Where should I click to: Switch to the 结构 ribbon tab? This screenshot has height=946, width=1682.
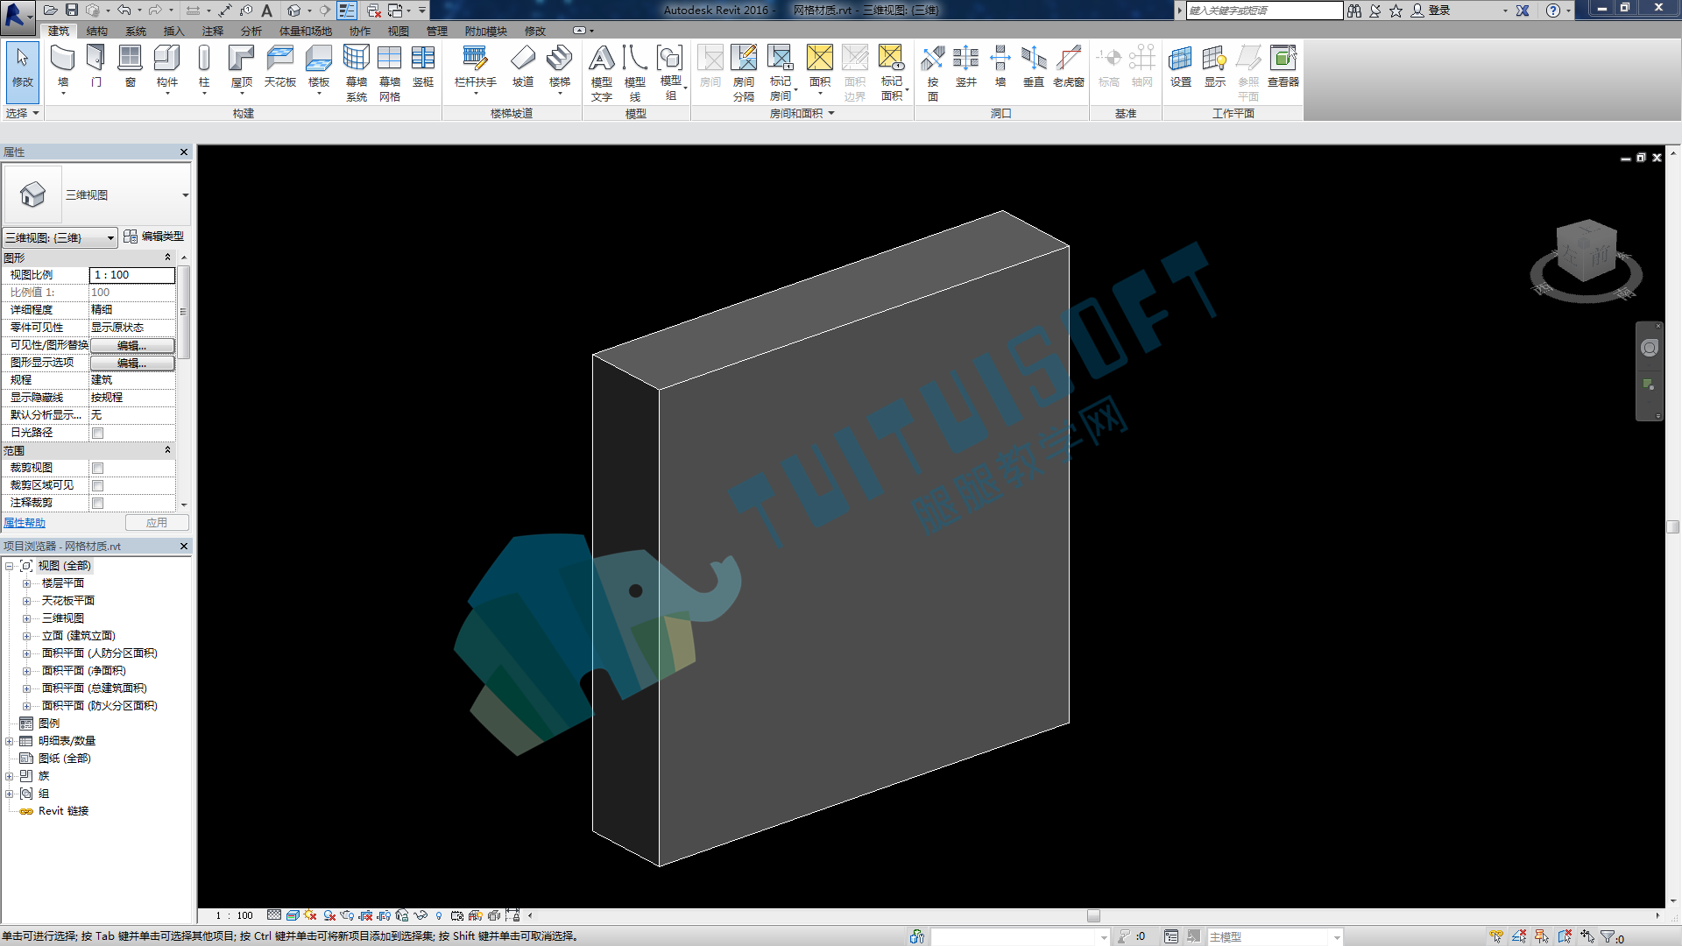pos(97,32)
